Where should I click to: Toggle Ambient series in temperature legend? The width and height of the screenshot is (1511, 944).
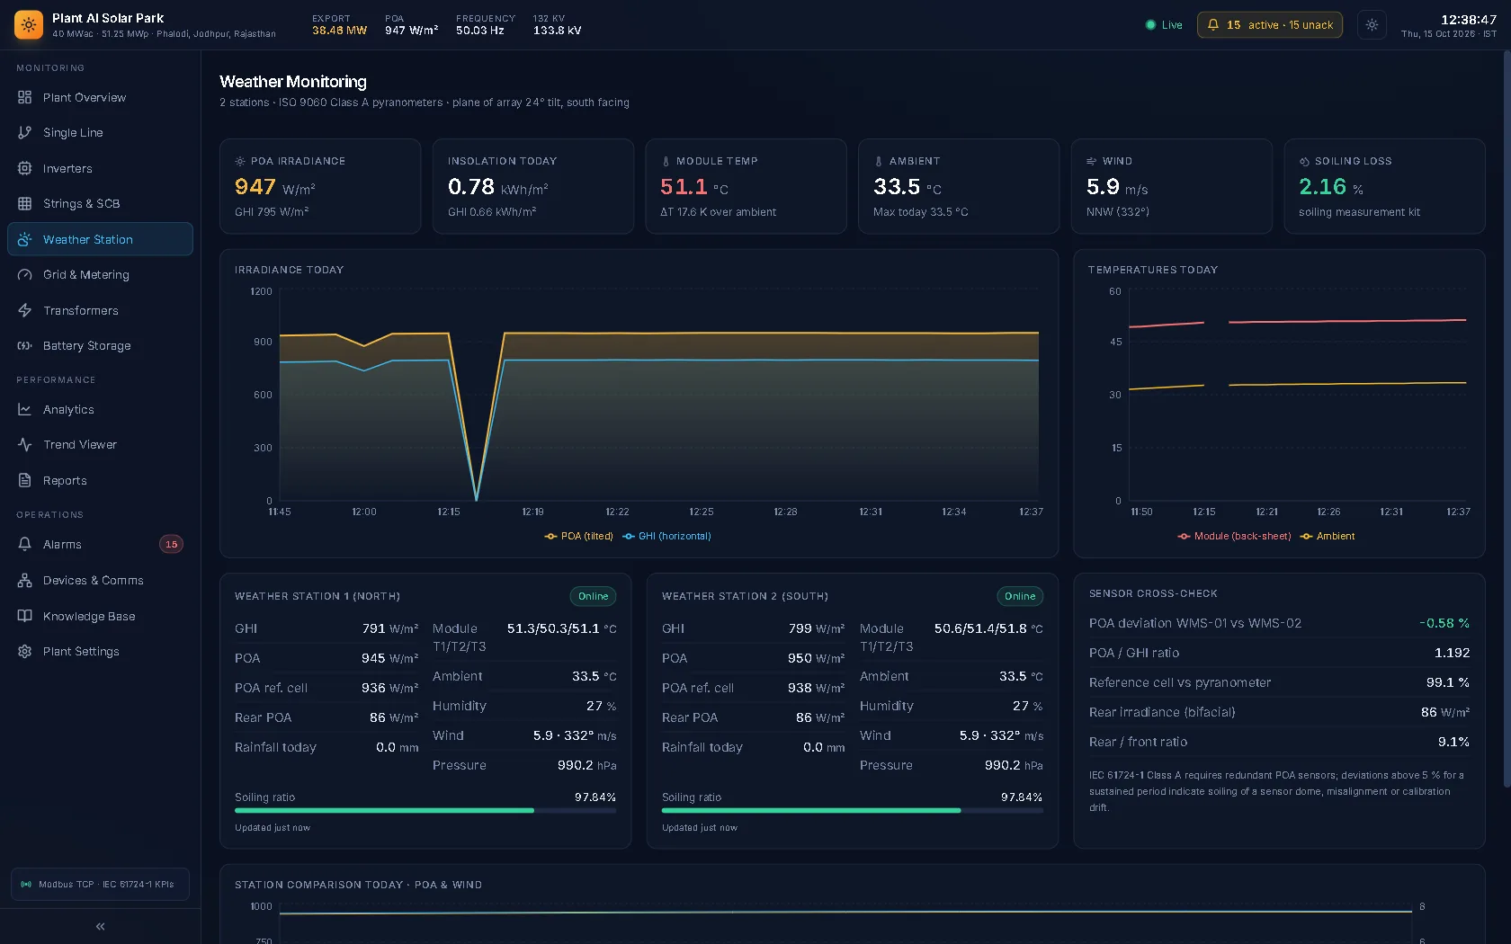pyautogui.click(x=1328, y=537)
